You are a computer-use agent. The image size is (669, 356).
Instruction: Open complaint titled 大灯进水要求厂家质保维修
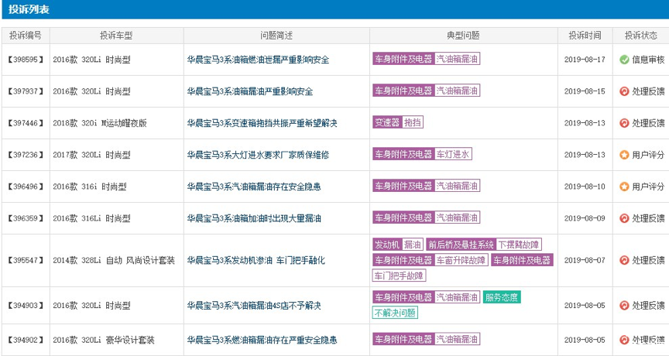[258, 155]
